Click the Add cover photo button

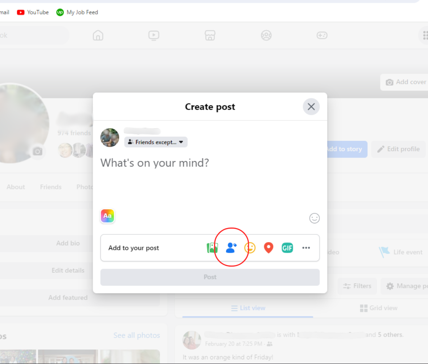404,82
